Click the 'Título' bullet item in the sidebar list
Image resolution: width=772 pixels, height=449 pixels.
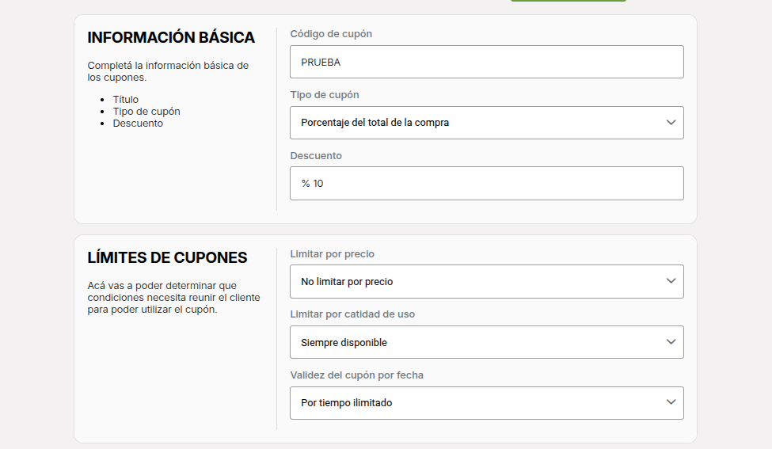click(126, 100)
